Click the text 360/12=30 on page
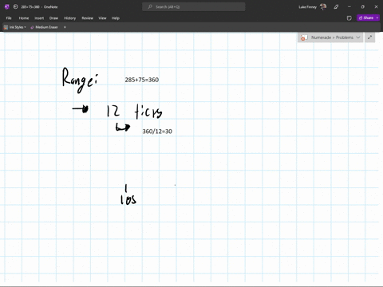The image size is (383, 287). coord(157,132)
